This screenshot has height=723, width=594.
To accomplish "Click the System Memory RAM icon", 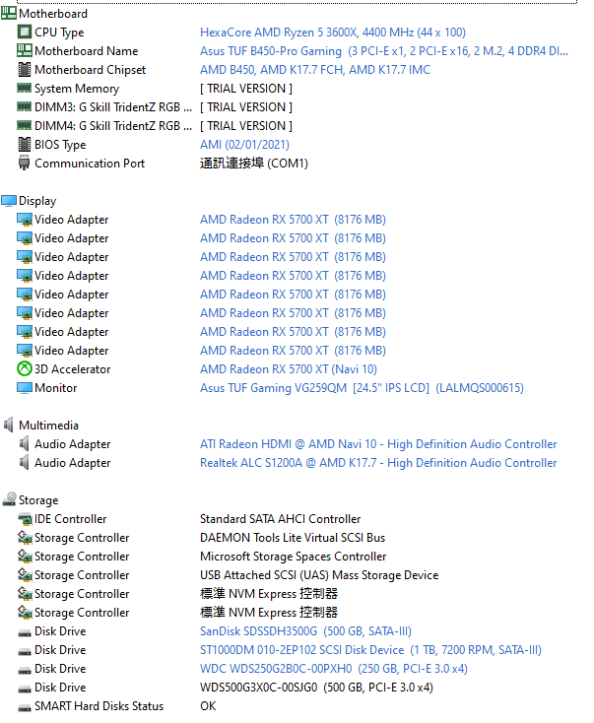I will point(25,87).
